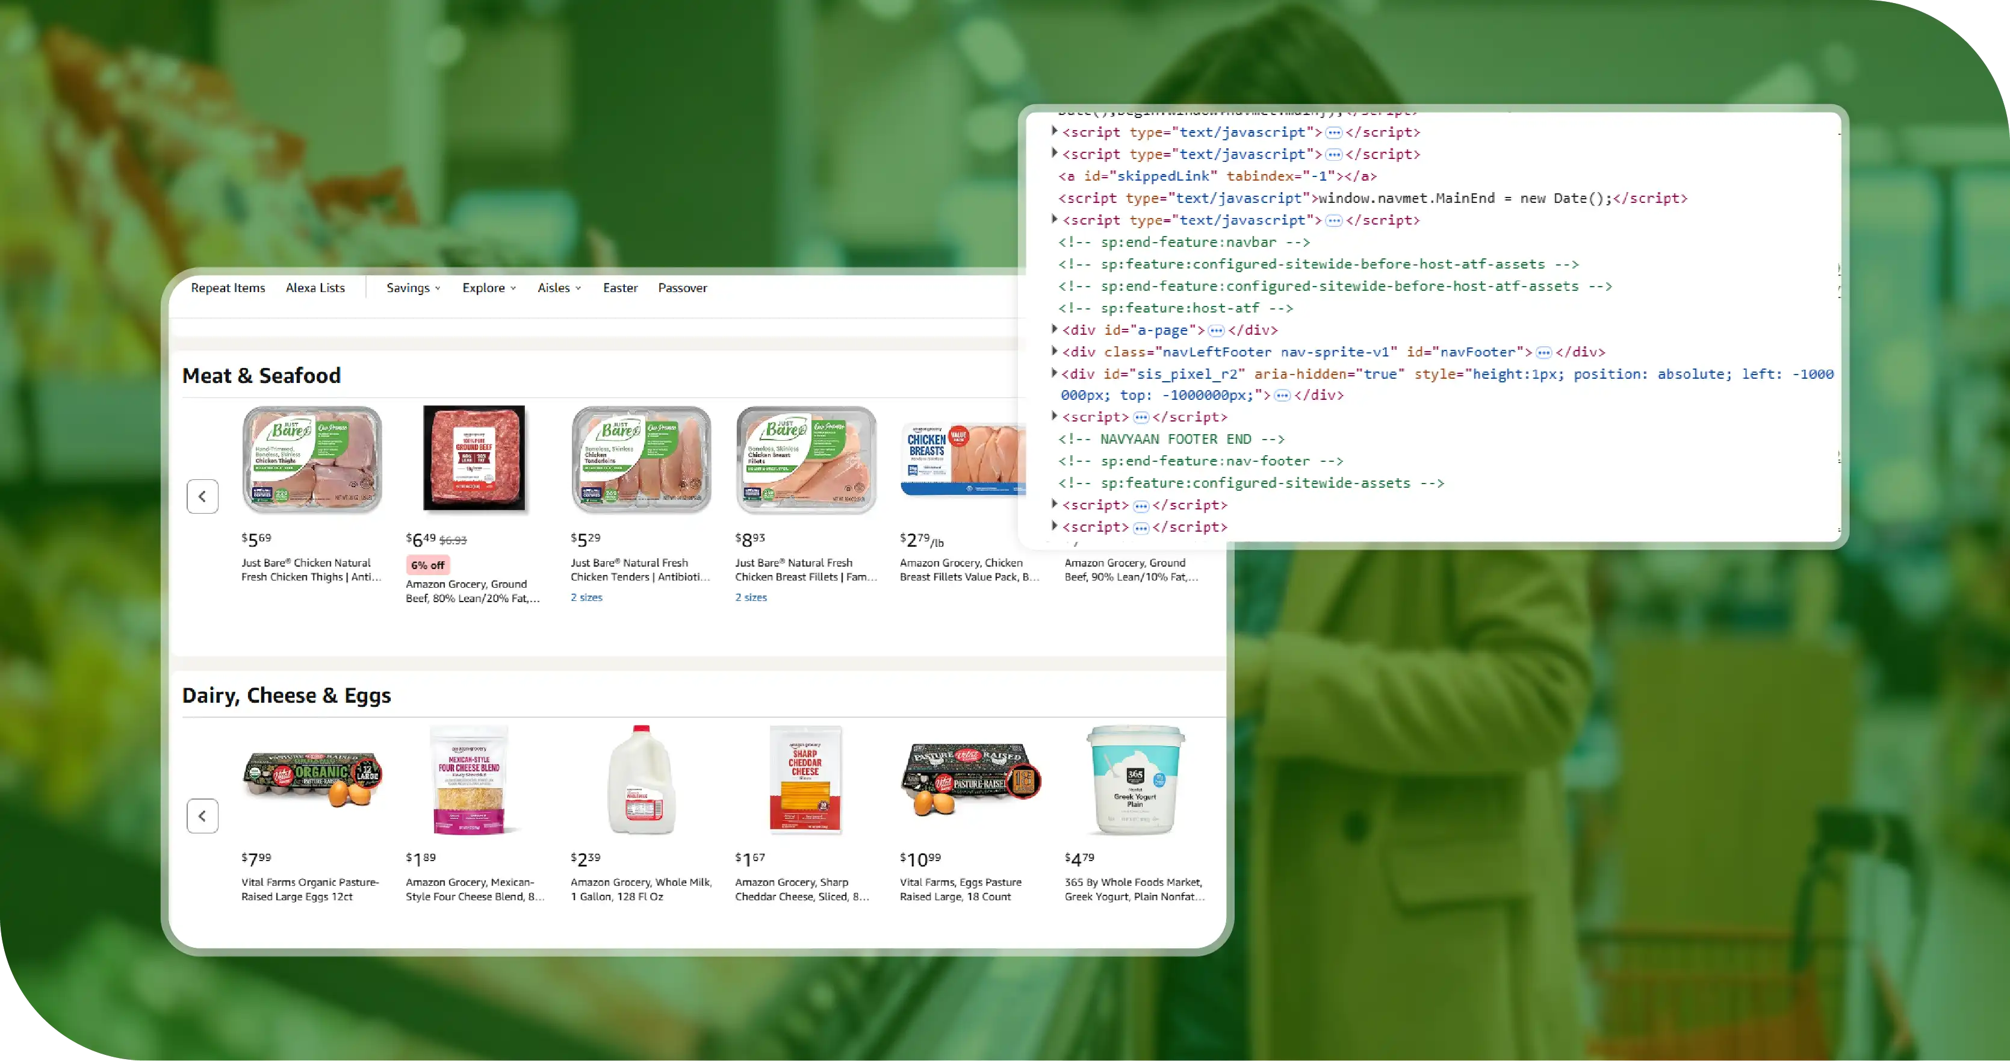Expand the navFooter div node
The image size is (2010, 1061).
click(x=1054, y=351)
